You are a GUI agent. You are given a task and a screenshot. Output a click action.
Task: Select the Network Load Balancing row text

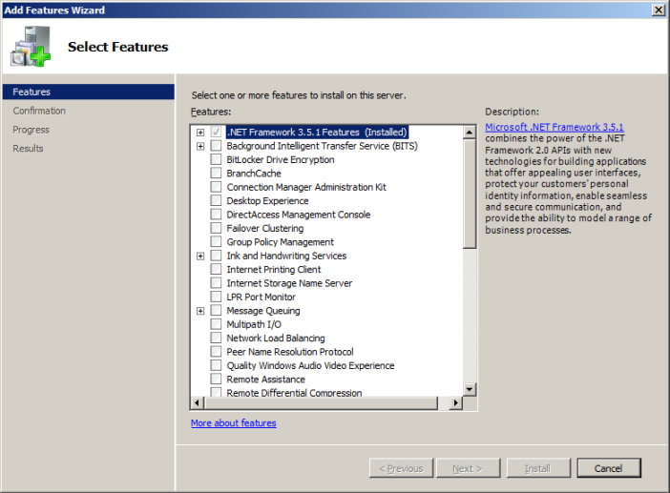pyautogui.click(x=276, y=339)
